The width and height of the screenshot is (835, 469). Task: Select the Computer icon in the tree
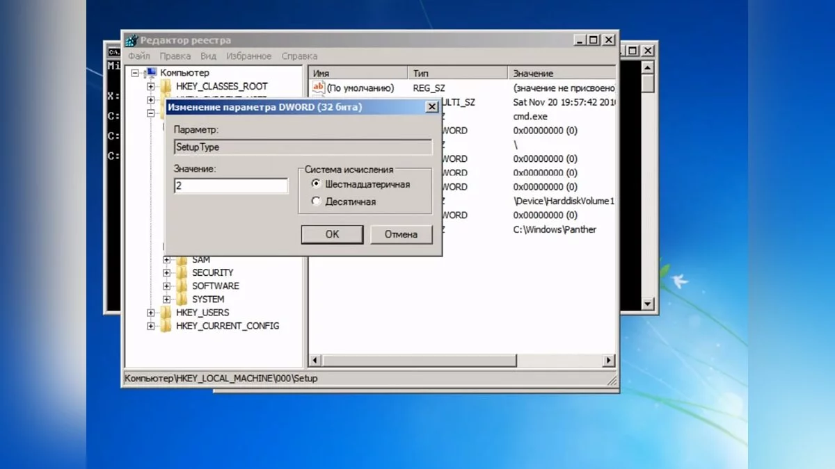(151, 73)
